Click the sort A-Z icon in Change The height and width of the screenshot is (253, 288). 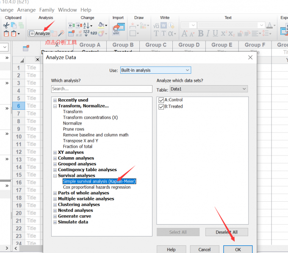87,25
